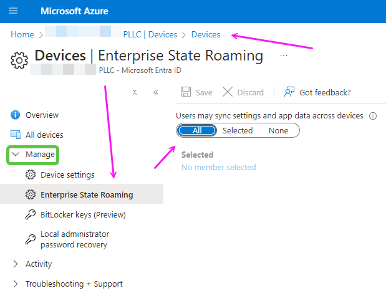Screen dimensions: 386x306
Task: Click the Device settings gear icon
Action: [31, 175]
